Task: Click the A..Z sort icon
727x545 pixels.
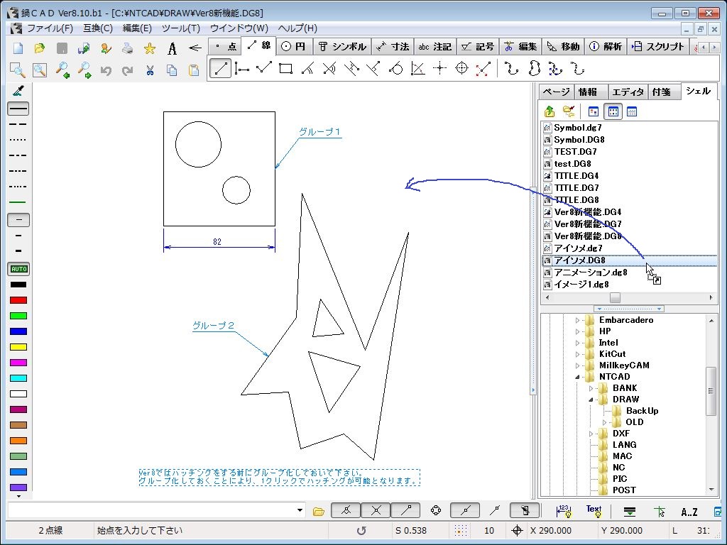Action: [689, 512]
